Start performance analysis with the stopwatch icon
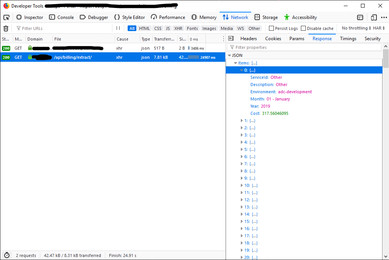 tap(6, 255)
